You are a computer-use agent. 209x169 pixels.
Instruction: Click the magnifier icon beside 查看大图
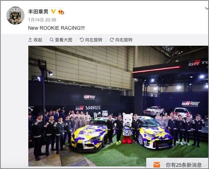pyautogui.click(x=51, y=40)
